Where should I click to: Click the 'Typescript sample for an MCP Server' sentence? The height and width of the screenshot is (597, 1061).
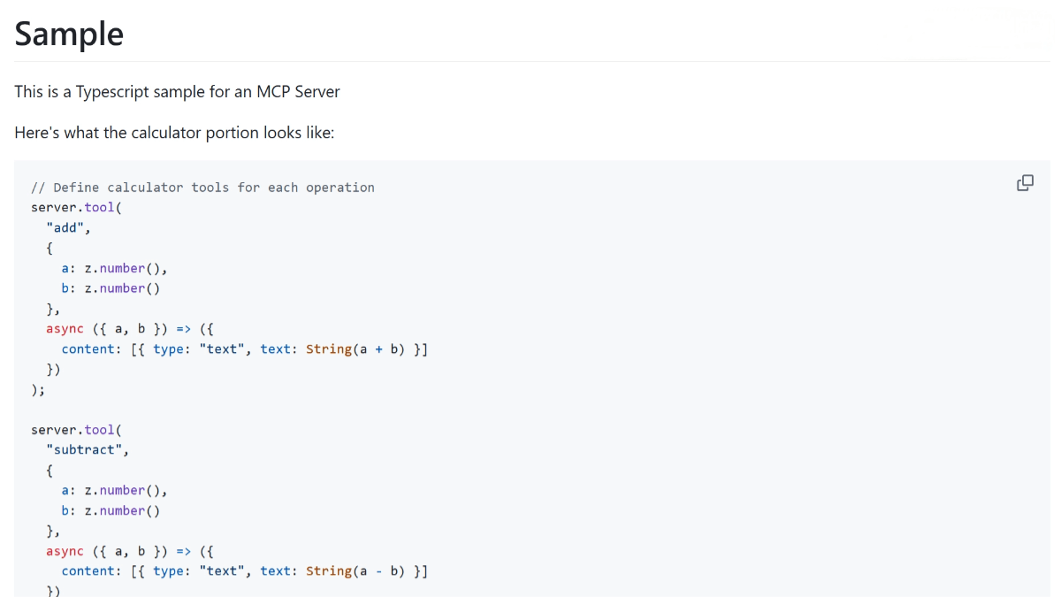click(x=177, y=91)
